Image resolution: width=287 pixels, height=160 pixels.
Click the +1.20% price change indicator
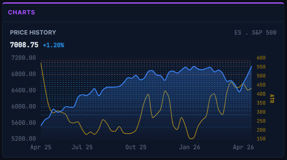[53, 45]
